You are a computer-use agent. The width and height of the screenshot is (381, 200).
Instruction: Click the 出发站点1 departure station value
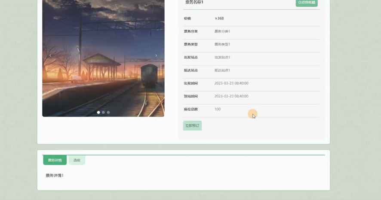(222, 57)
